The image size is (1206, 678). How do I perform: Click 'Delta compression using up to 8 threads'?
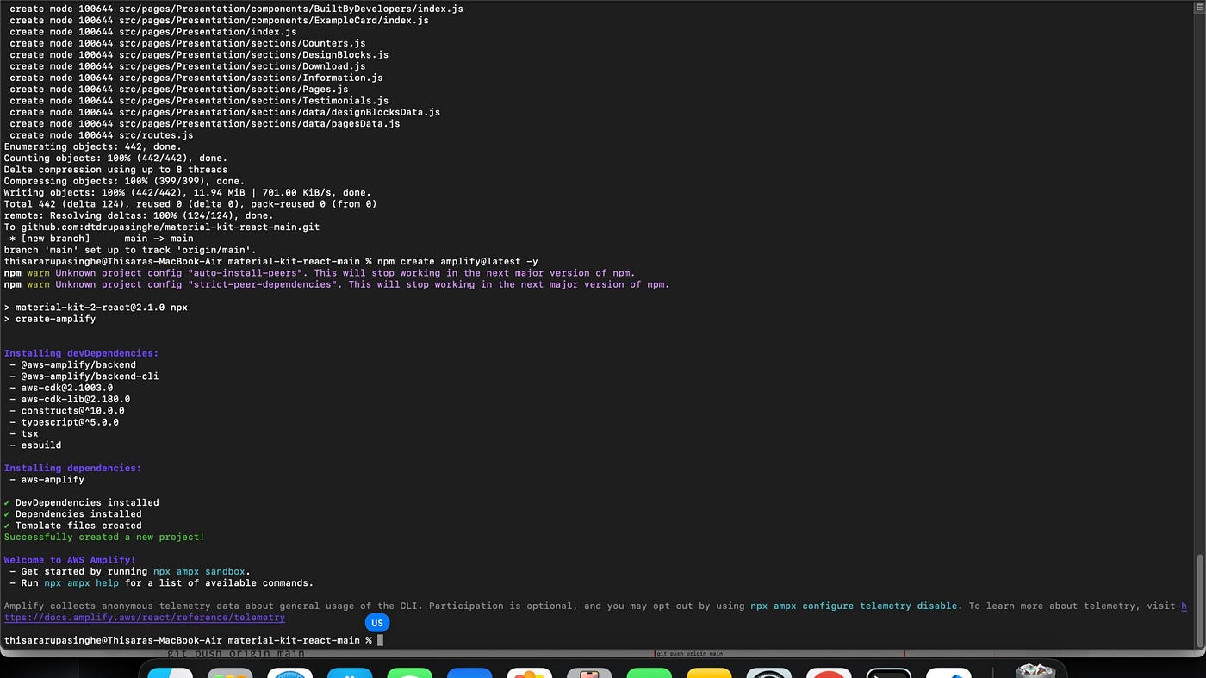point(115,170)
